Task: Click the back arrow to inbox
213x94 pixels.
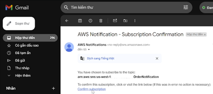Action: (67, 21)
